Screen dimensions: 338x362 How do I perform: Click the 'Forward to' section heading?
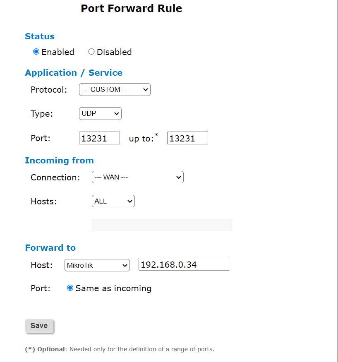[x=50, y=248]
